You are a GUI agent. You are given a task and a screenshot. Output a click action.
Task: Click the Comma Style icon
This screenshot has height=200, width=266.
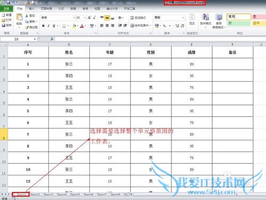(170, 26)
